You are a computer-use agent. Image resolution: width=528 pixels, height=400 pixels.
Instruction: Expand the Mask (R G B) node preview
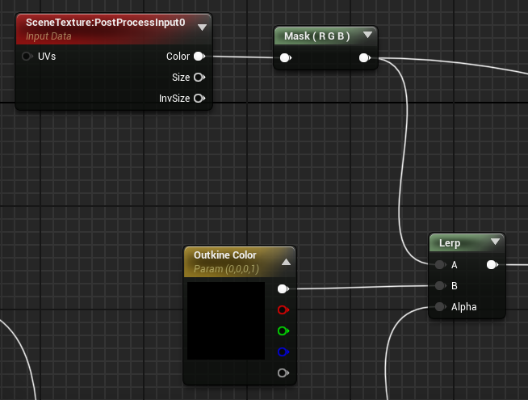click(367, 36)
